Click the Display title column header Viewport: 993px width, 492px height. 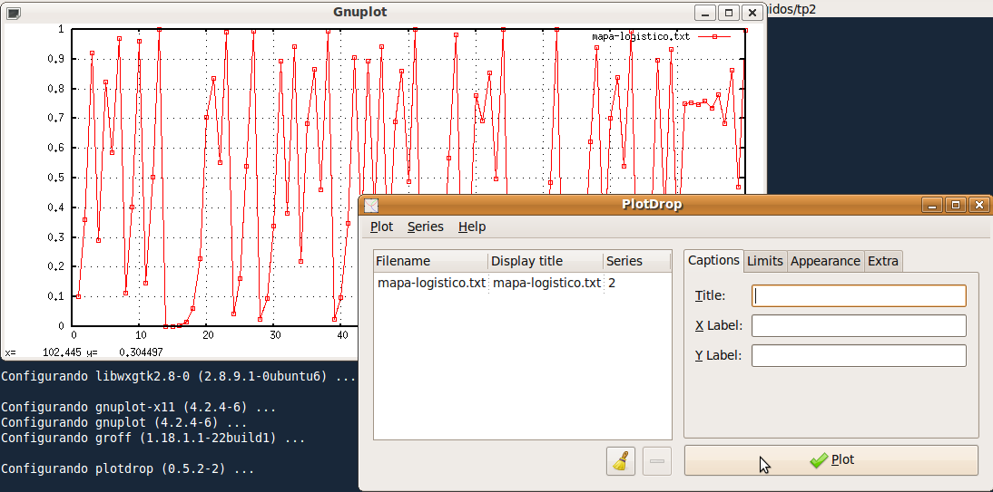[546, 261]
